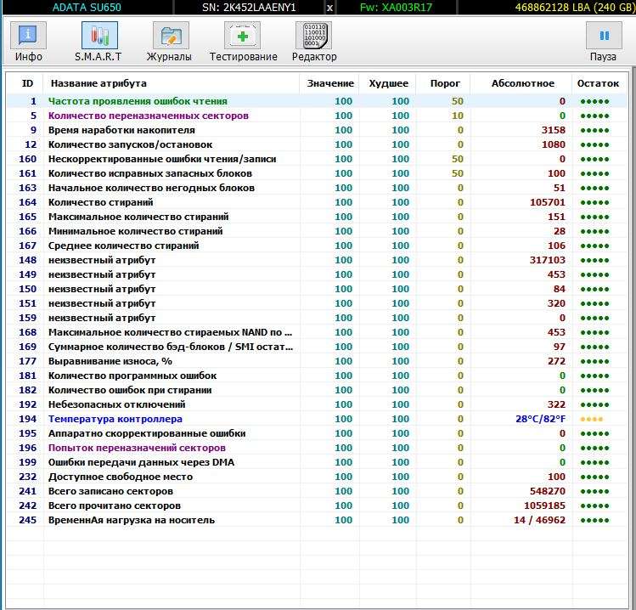Click the 468862128 LBA (240 GB) label
This screenshot has width=636, height=610.
575,8
